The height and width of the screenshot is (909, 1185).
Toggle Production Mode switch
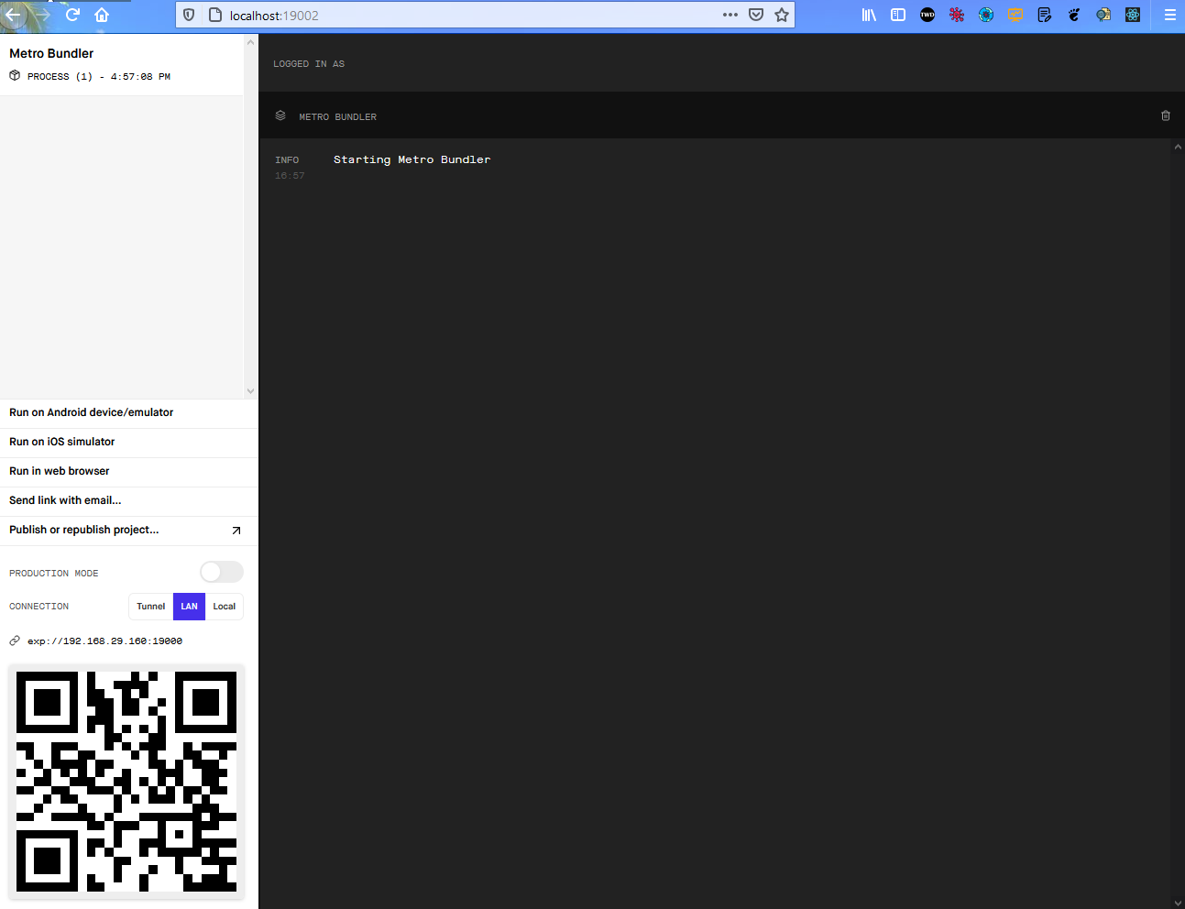(x=222, y=572)
